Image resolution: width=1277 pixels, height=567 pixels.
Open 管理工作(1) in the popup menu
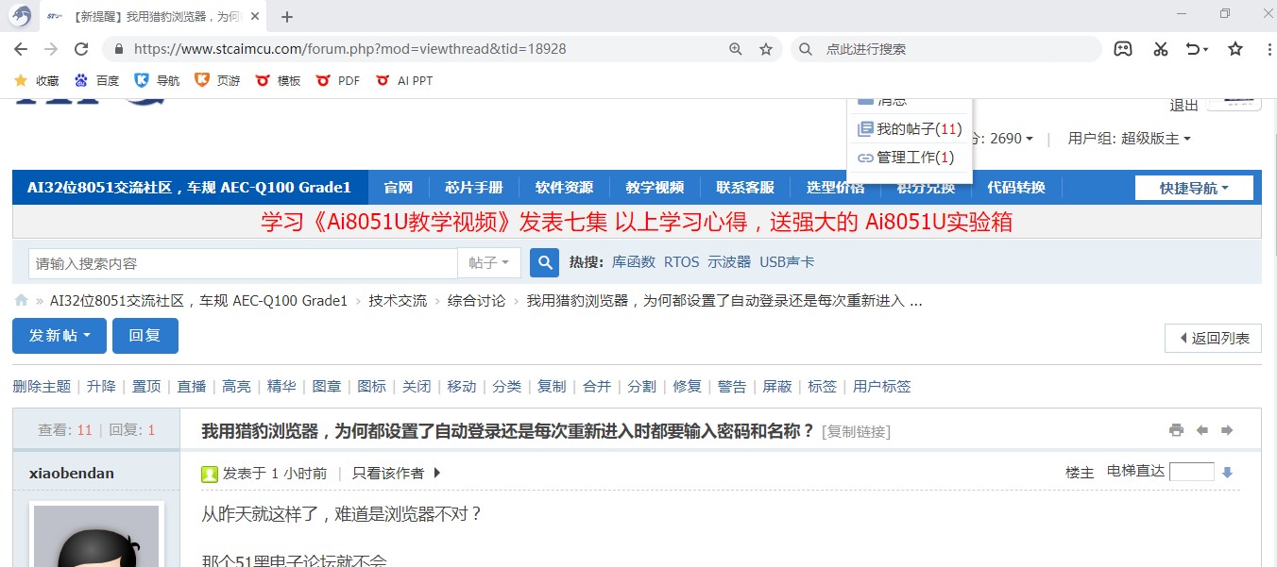tap(906, 158)
